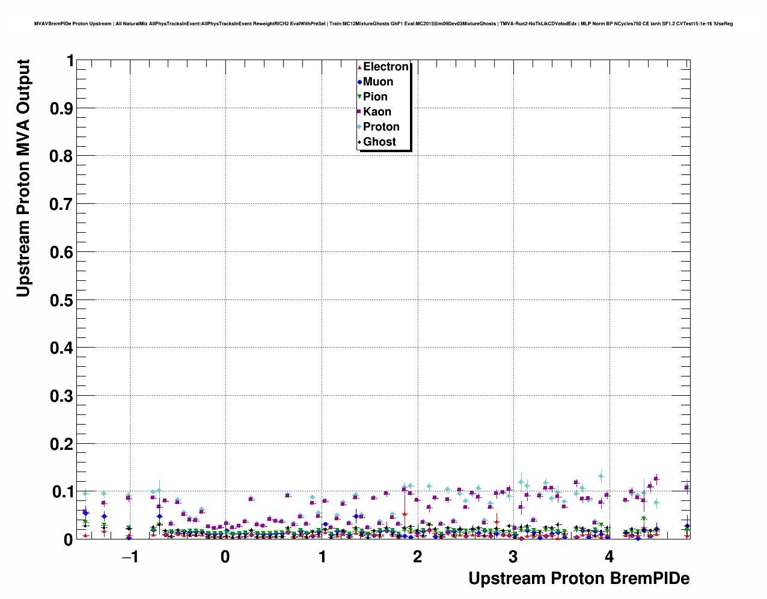Click the 'Electron' legend label

(386, 67)
